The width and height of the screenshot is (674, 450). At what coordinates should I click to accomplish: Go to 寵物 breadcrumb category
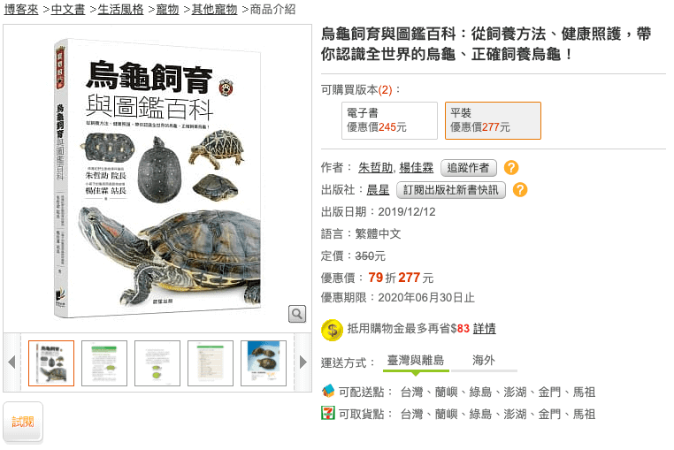(167, 9)
